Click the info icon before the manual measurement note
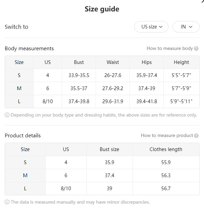The width and height of the screenshot is (204, 215). click(7, 202)
